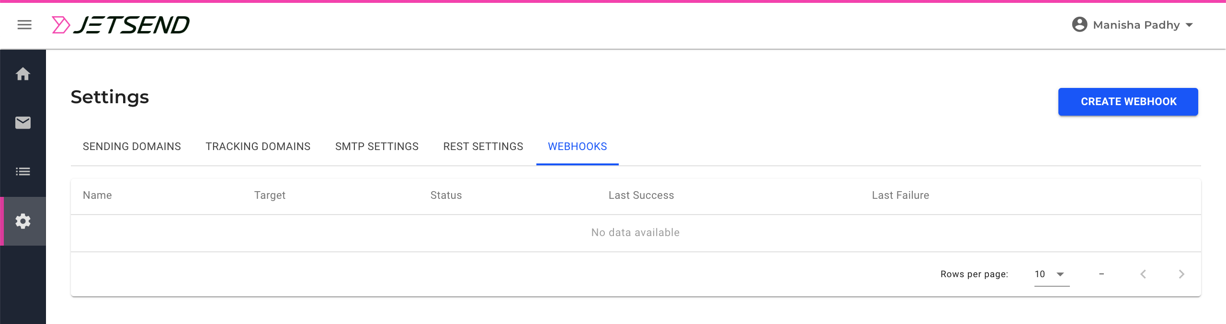Go to previous page of webhooks
The image size is (1226, 324).
coord(1143,274)
